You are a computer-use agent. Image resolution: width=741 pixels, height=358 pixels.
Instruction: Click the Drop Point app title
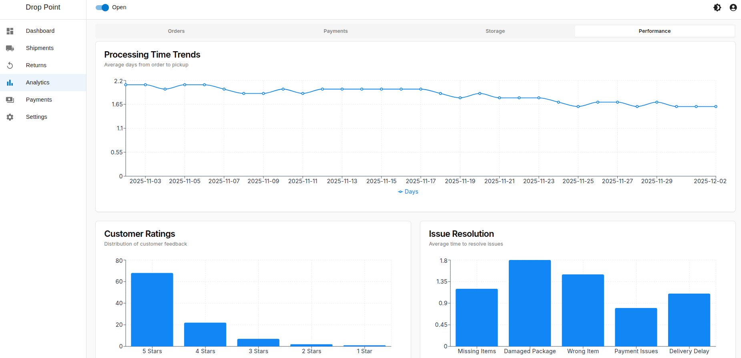tap(43, 7)
